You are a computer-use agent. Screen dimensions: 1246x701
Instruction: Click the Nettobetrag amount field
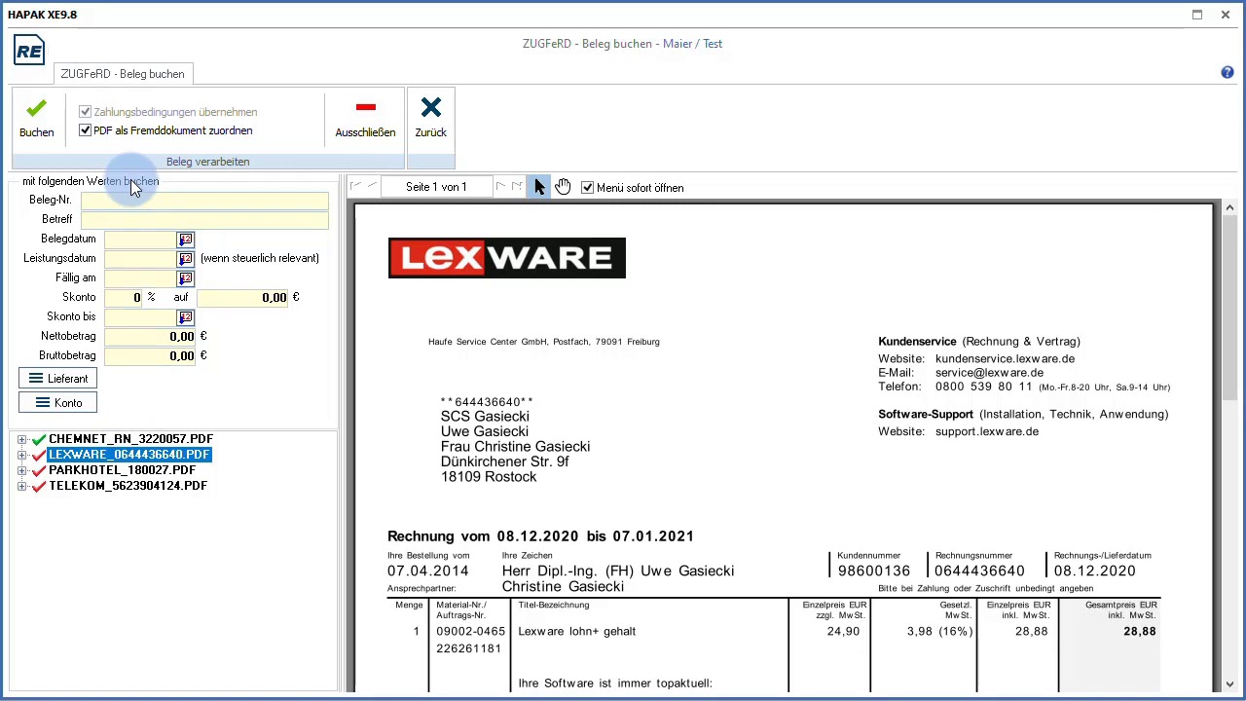tap(151, 337)
